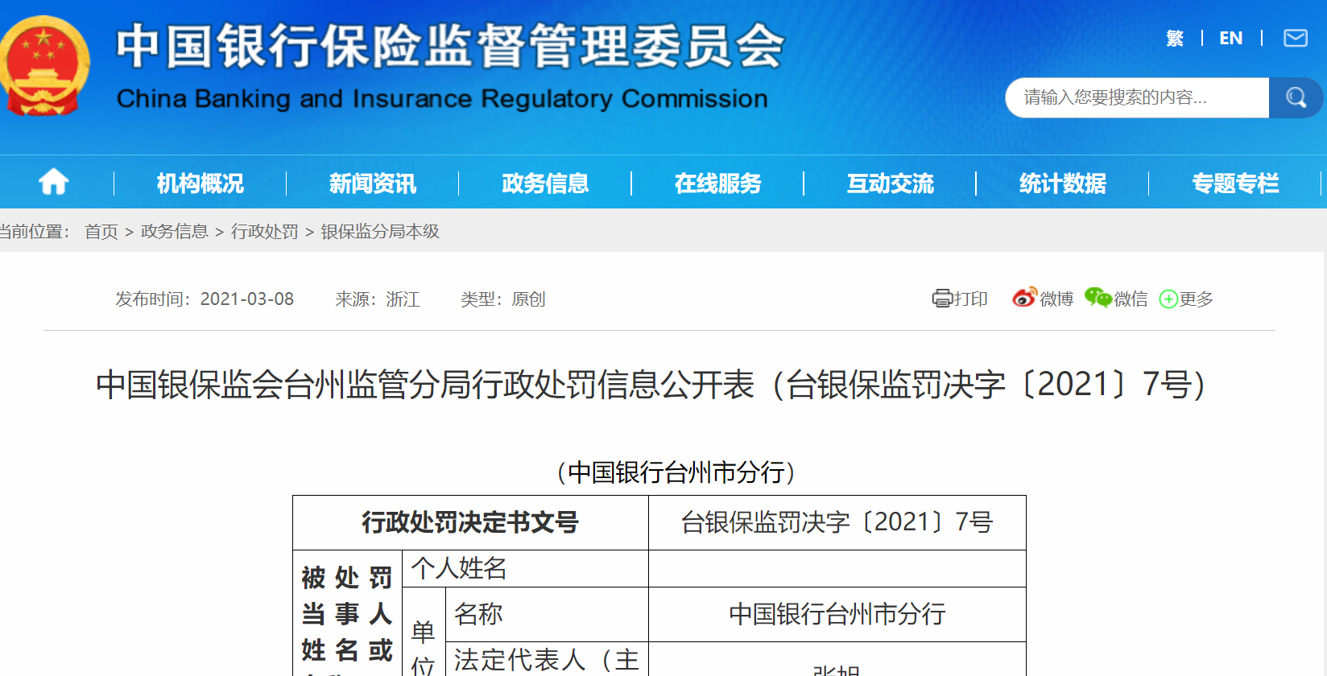Switch language to EN

(x=1230, y=38)
